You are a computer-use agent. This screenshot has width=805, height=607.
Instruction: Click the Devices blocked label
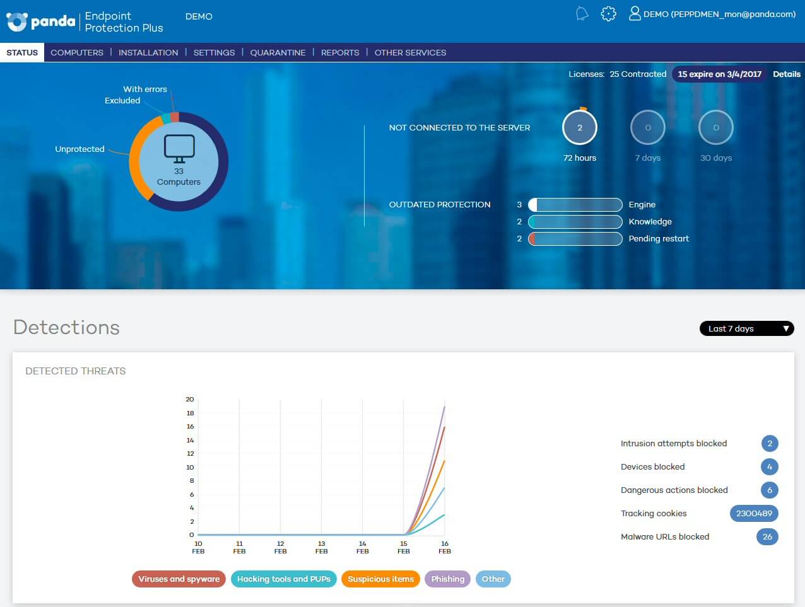pos(652,466)
